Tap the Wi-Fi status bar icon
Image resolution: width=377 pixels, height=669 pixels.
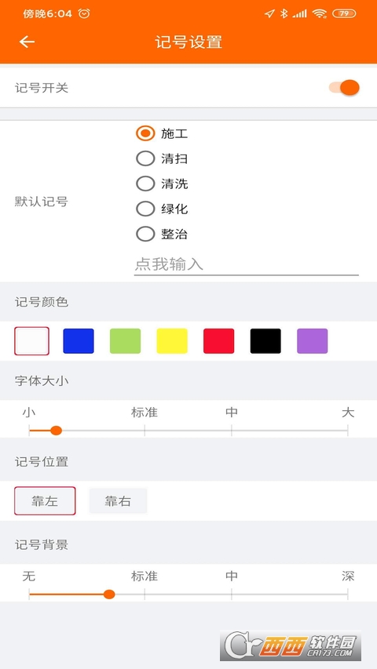320,13
